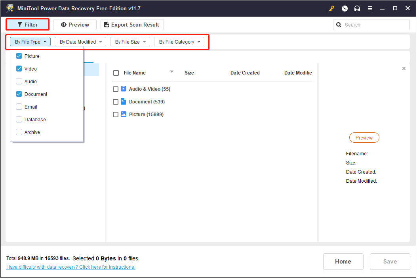Uncheck the Picture file type
The height and width of the screenshot is (279, 417).
click(19, 56)
